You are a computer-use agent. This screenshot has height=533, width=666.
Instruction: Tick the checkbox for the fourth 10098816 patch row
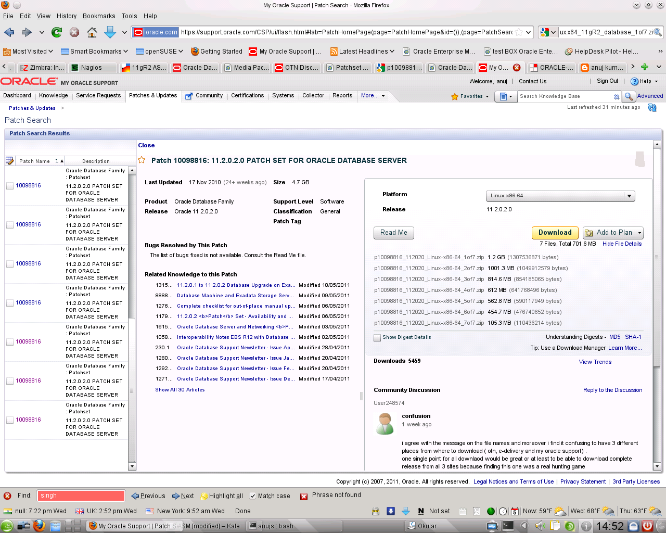[10, 303]
